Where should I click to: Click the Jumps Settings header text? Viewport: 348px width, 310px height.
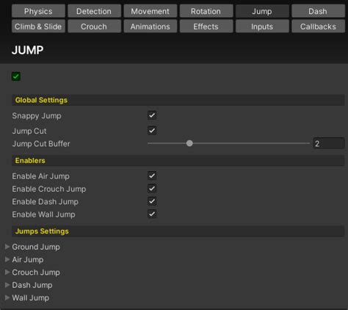[42, 231]
